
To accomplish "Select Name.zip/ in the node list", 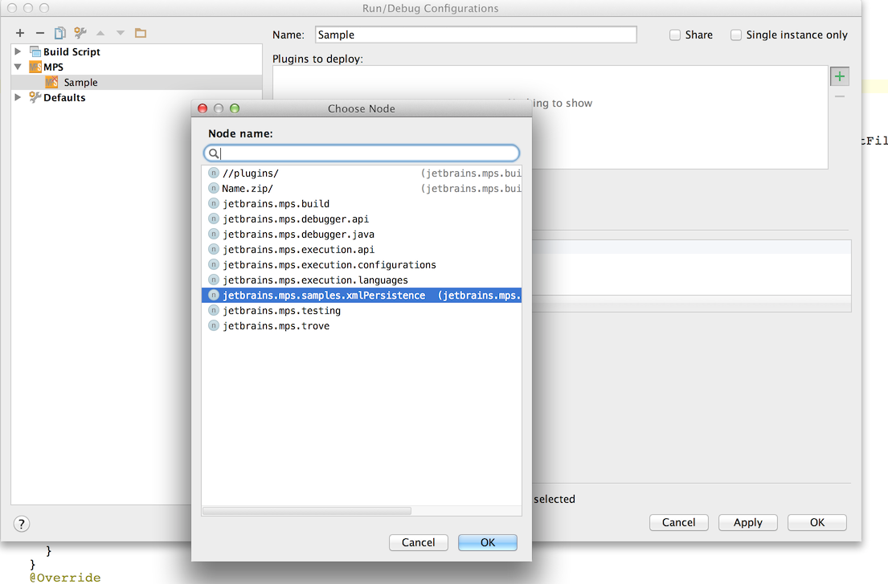I will (x=362, y=189).
